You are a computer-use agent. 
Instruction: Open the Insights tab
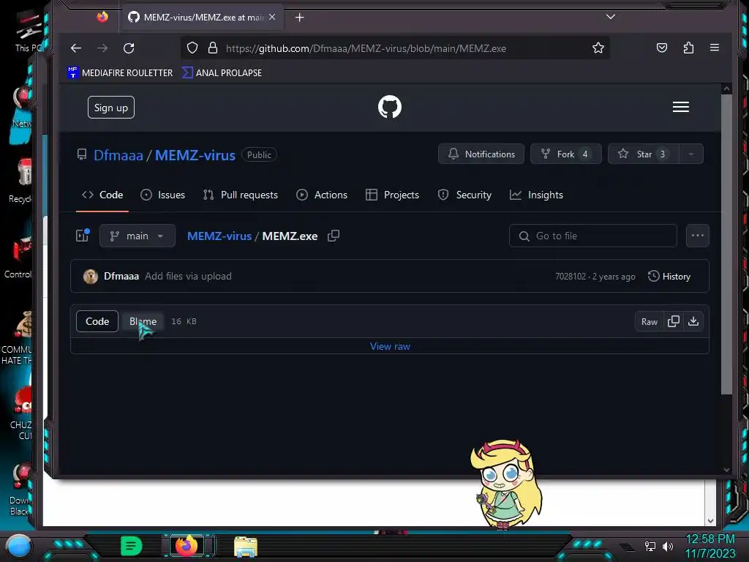(x=536, y=195)
